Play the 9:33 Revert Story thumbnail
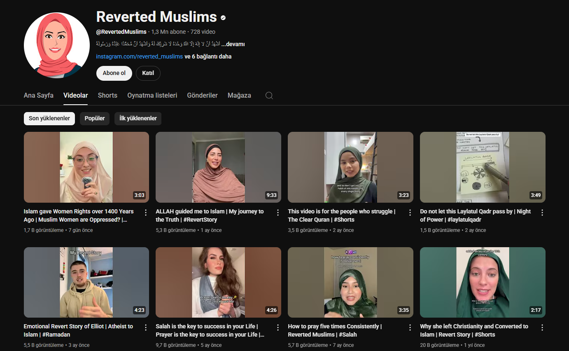Image resolution: width=569 pixels, height=351 pixels. coord(218,167)
